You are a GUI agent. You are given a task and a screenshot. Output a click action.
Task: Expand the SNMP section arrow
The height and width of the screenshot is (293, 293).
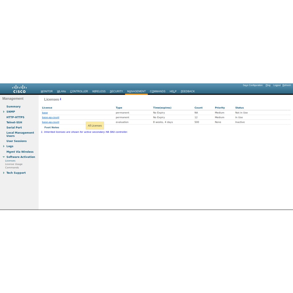[4, 112]
